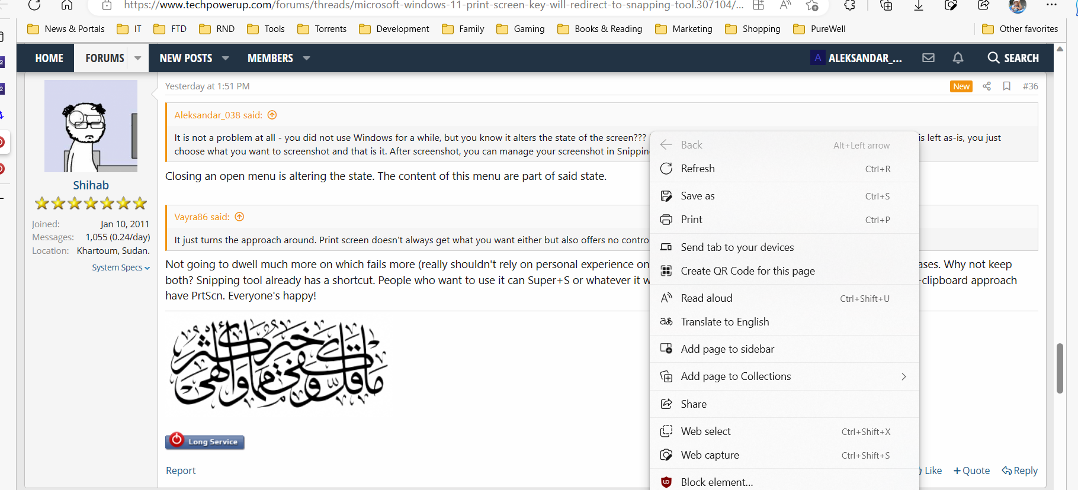Viewport: 1078px width, 490px height.
Task: Open forum alerts bell icon
Action: click(958, 57)
